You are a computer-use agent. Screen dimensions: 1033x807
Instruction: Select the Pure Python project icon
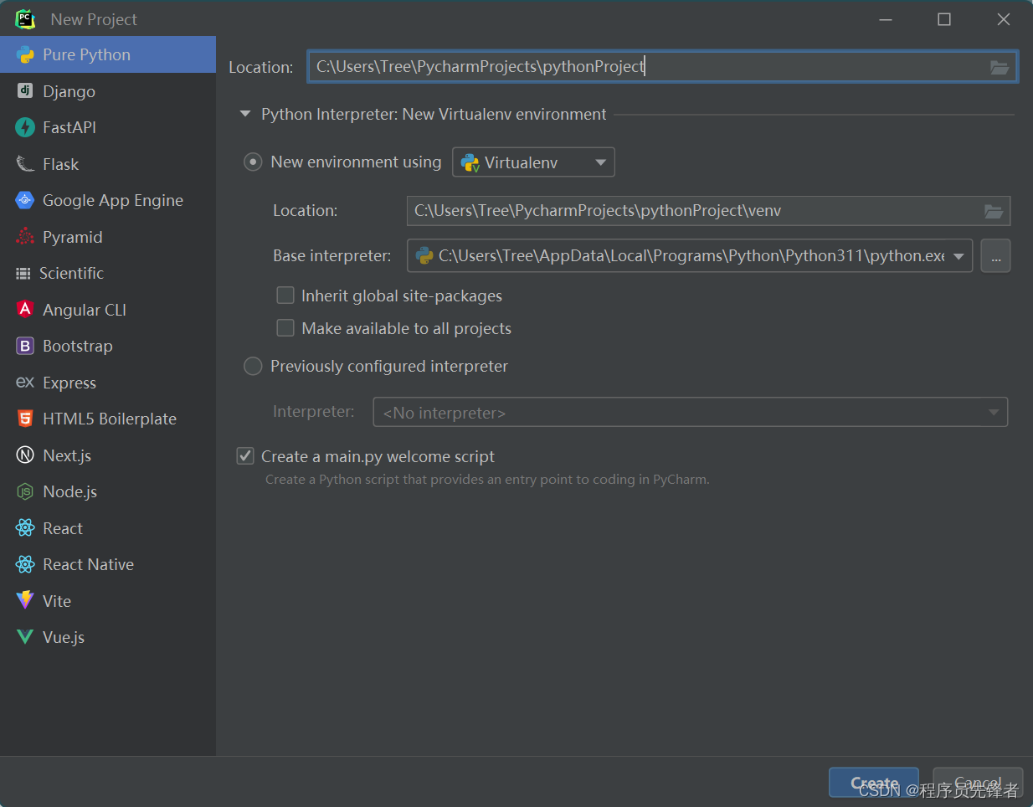(25, 55)
